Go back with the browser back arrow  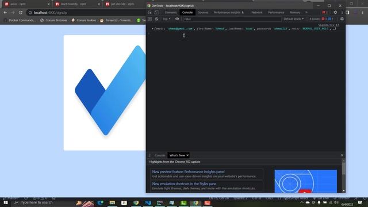5,13
